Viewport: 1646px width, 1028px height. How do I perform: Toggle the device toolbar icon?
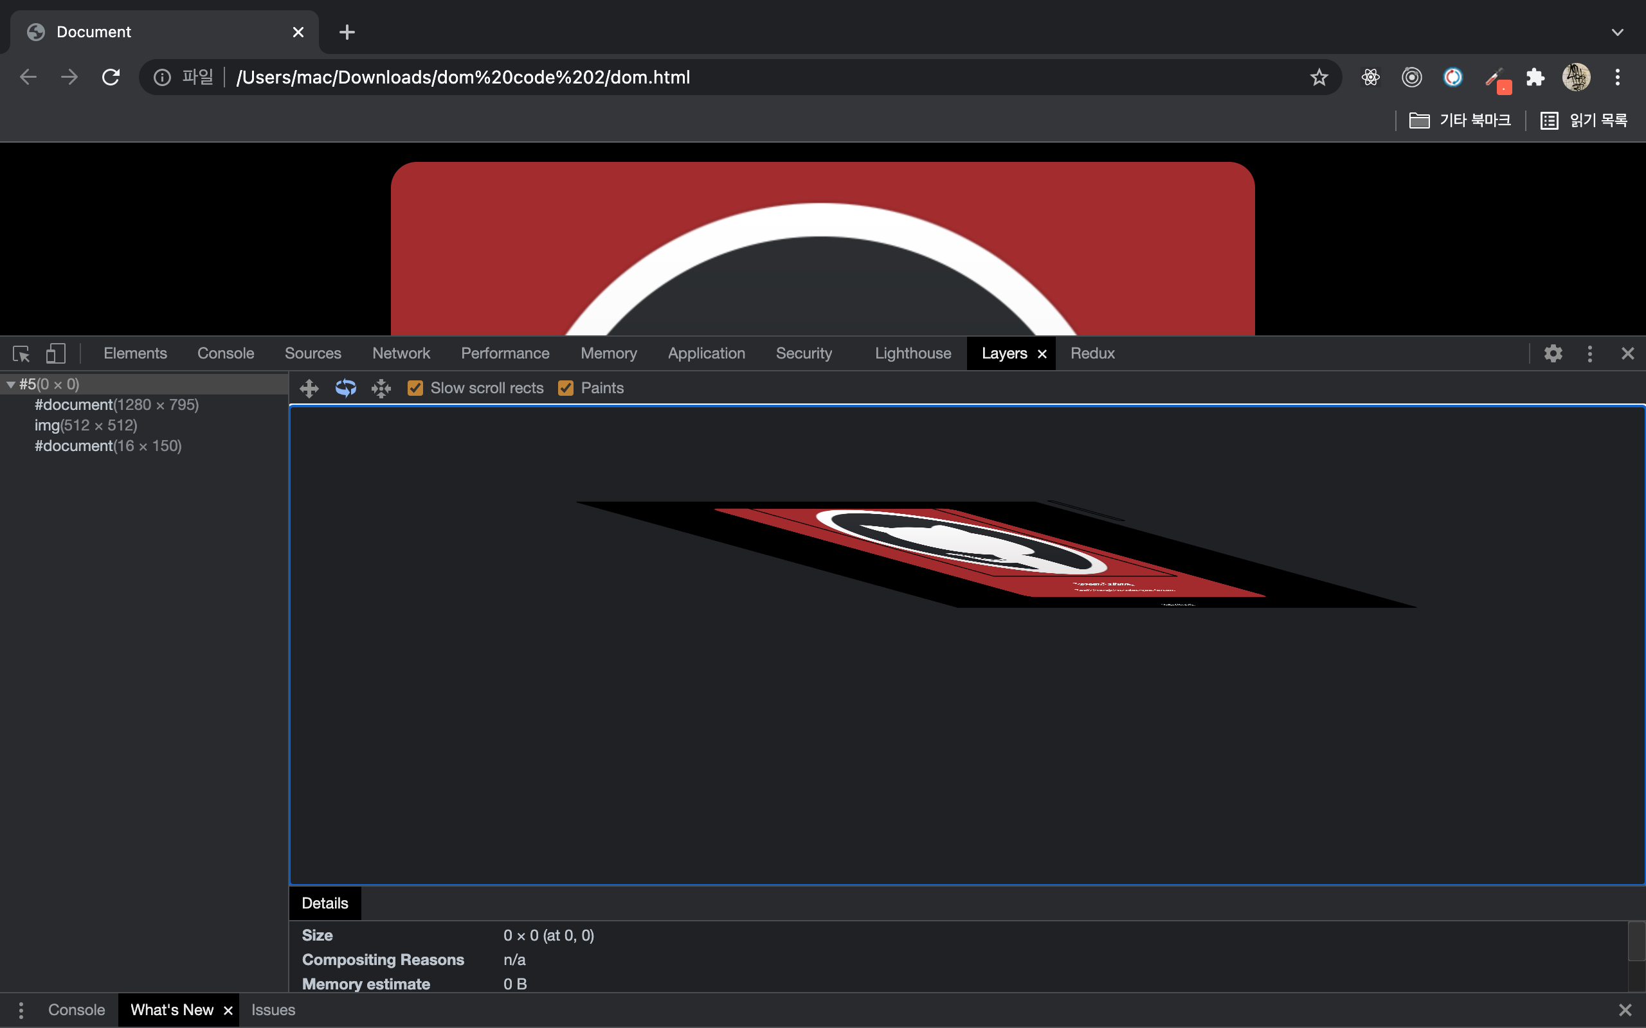pos(56,353)
